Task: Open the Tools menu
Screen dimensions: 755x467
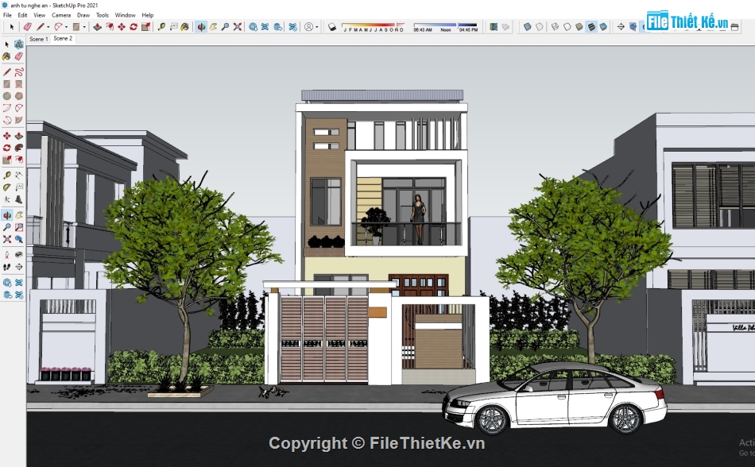Action: (x=102, y=15)
